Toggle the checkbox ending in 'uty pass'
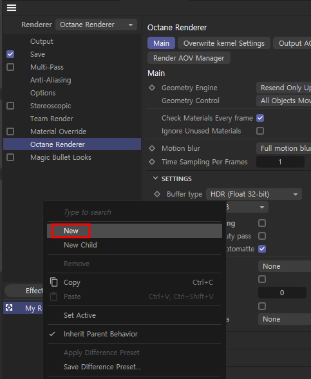 click(x=262, y=236)
